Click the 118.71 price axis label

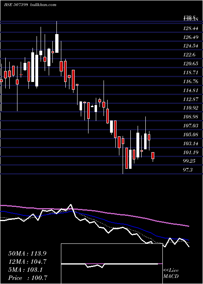pyautogui.click(x=191, y=73)
